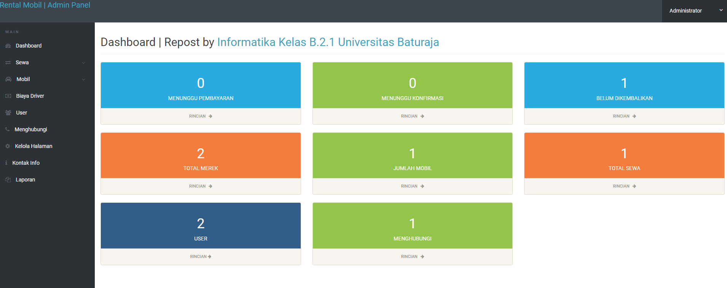Image resolution: width=727 pixels, height=288 pixels.
Task: Click the dark blue USER count card
Action: click(x=201, y=226)
